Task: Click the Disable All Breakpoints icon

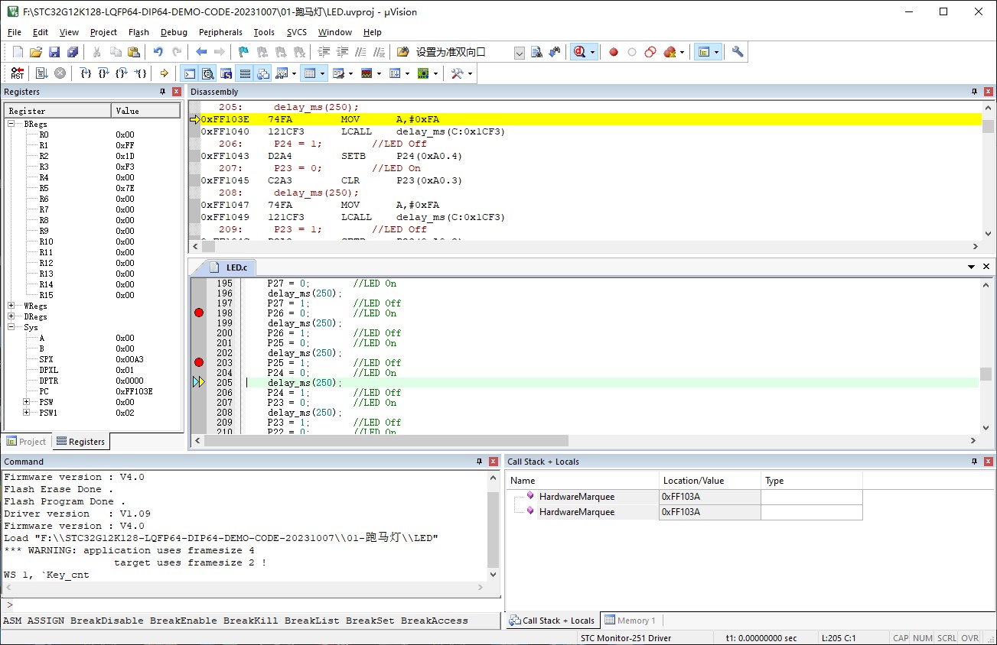Action: [650, 52]
